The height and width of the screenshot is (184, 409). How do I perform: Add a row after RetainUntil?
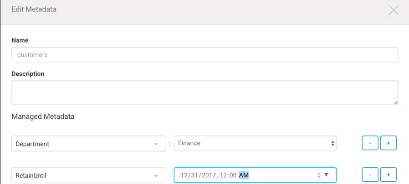tap(388, 175)
